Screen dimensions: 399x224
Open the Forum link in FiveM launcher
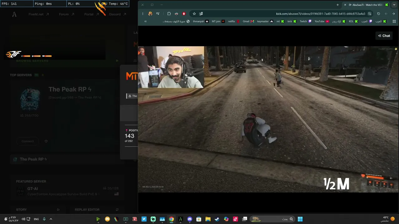pos(67,14)
